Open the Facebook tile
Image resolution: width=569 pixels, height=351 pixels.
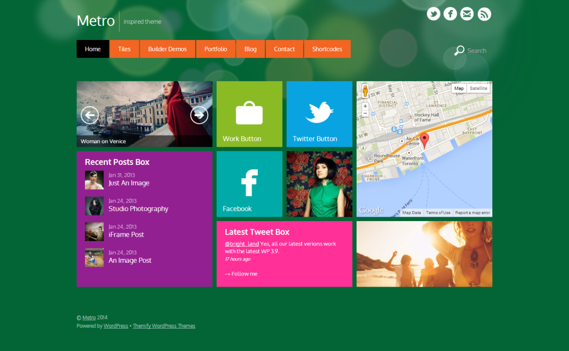coord(249,184)
